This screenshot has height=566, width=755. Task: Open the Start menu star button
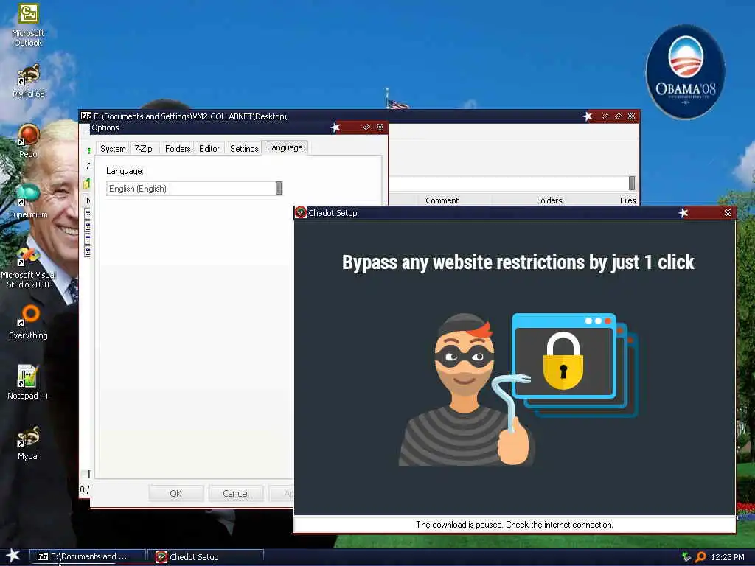(13, 556)
